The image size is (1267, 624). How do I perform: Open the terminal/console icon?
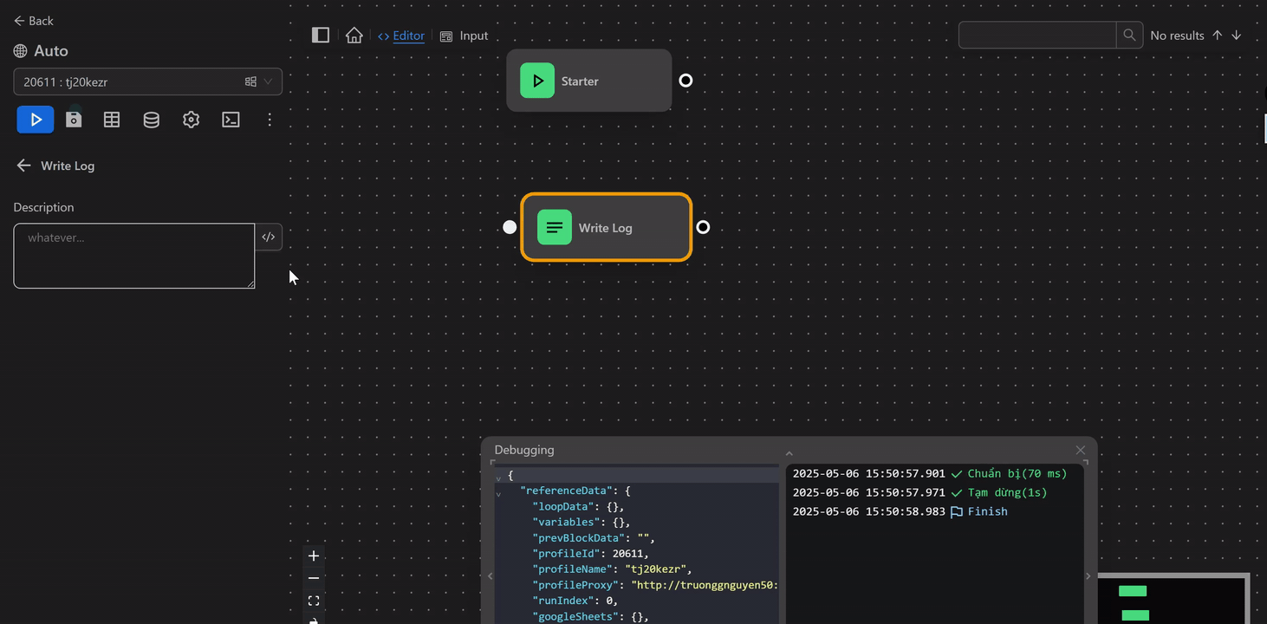tap(231, 119)
